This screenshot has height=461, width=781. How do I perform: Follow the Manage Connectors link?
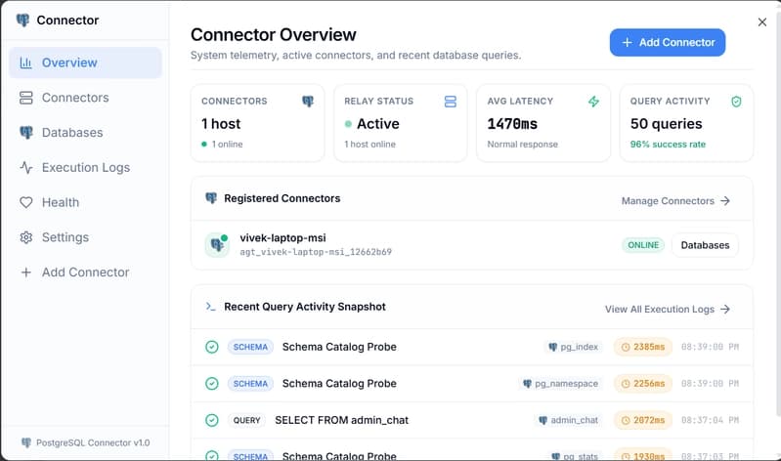(x=675, y=201)
